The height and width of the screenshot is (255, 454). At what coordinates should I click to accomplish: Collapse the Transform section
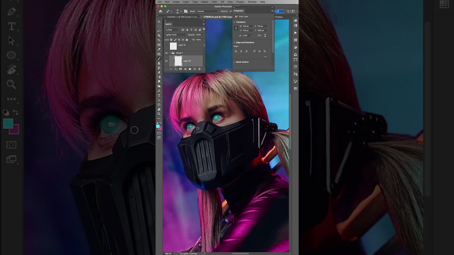point(234,22)
